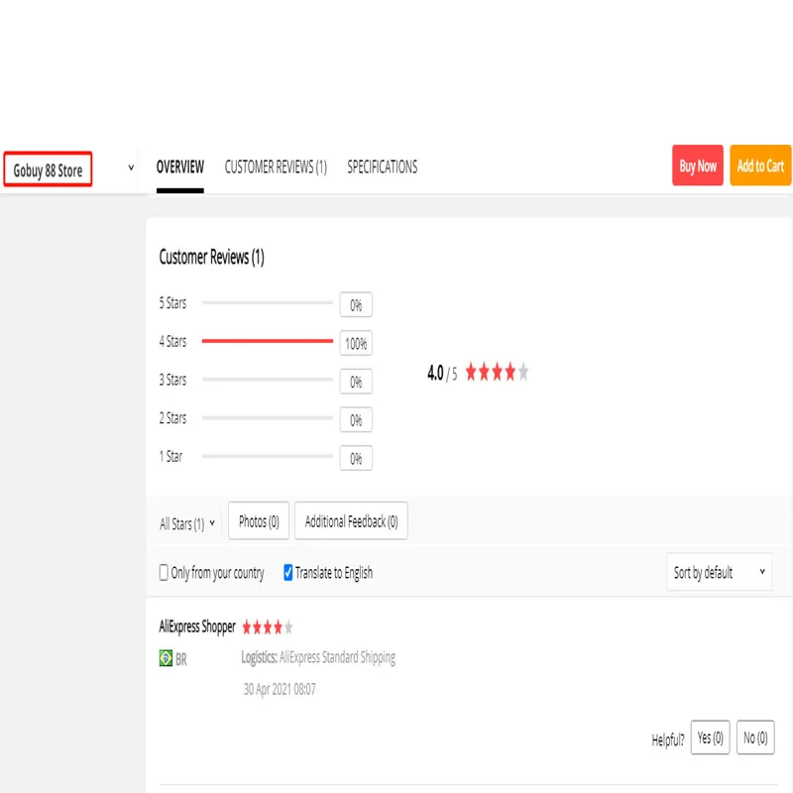Click the 5 Stars label
This screenshot has width=793, height=793.
[172, 303]
